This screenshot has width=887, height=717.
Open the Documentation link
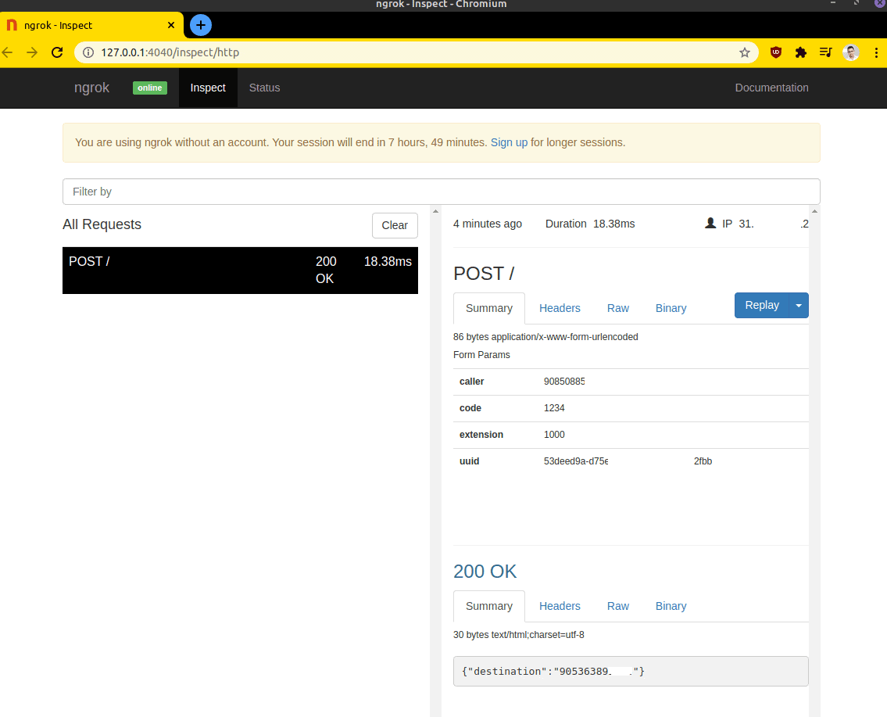coord(771,88)
